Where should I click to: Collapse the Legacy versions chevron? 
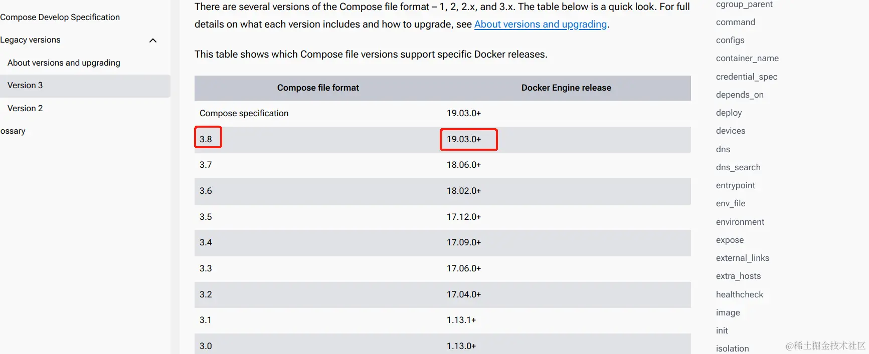tap(153, 40)
